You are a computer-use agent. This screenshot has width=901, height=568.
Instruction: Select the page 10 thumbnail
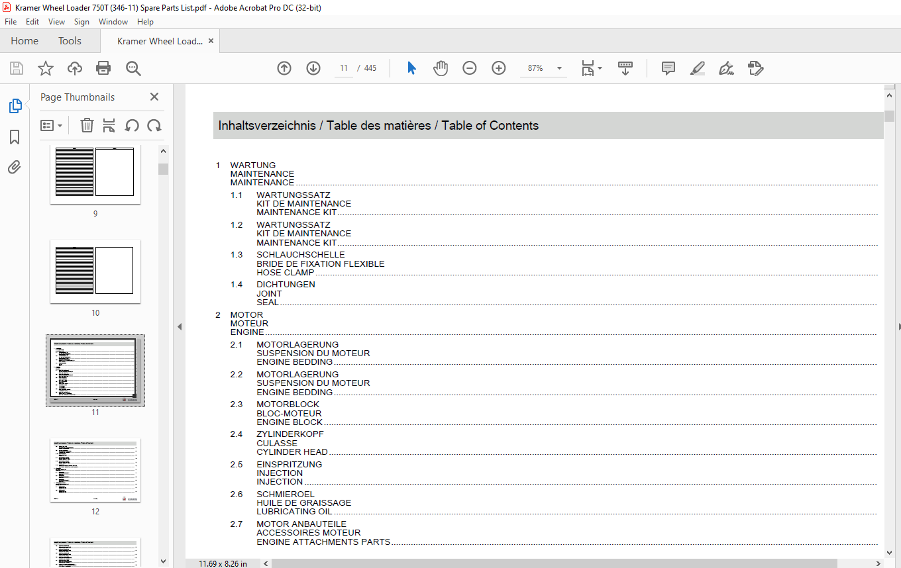point(95,271)
